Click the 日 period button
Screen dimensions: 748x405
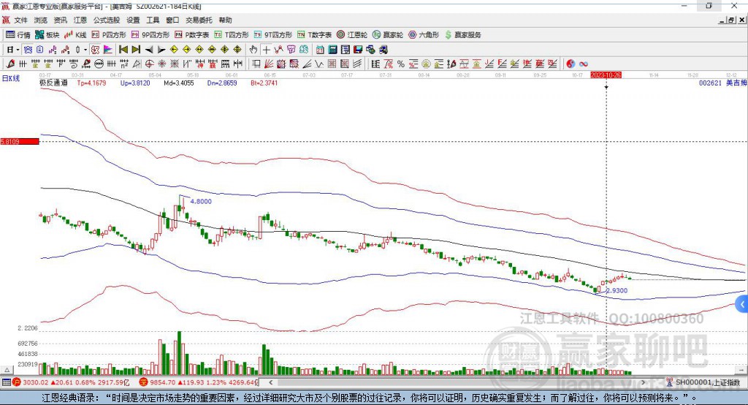(9, 50)
